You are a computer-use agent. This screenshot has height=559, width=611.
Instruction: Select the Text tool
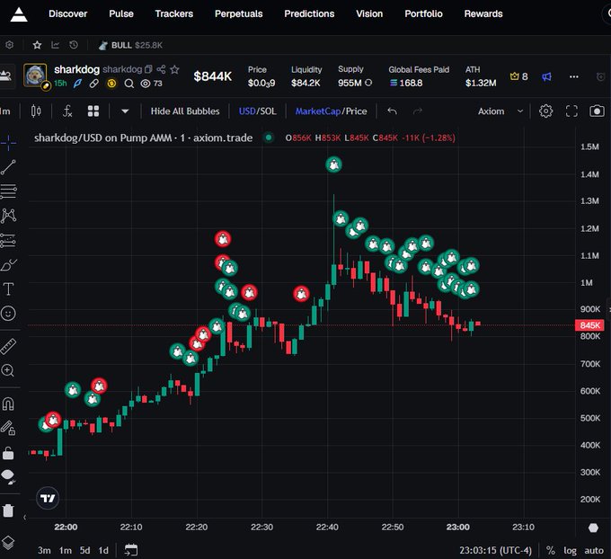(8, 288)
